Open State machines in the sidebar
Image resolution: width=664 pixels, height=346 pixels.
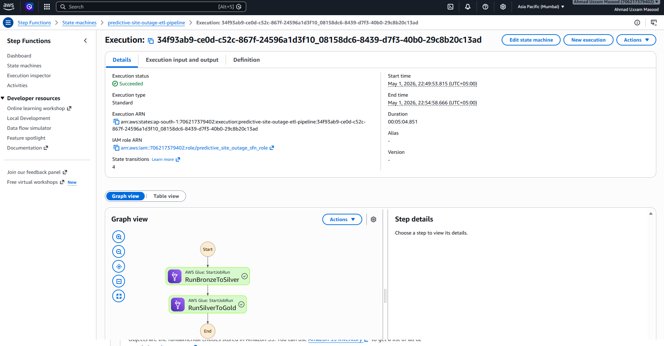[x=24, y=66]
